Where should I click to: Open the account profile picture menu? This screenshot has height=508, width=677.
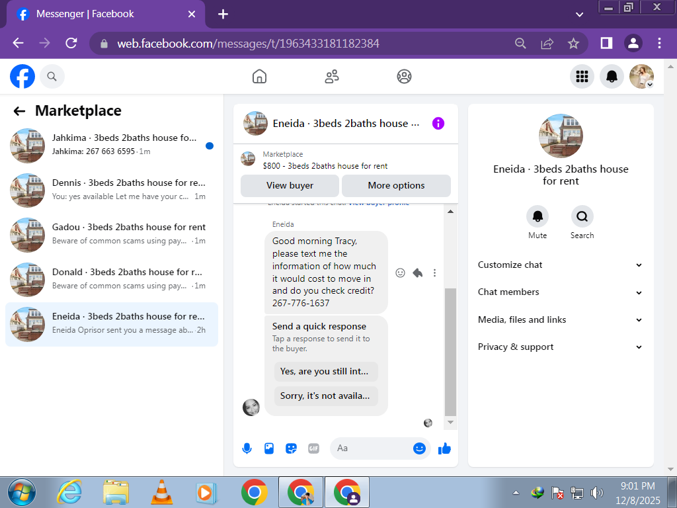641,77
